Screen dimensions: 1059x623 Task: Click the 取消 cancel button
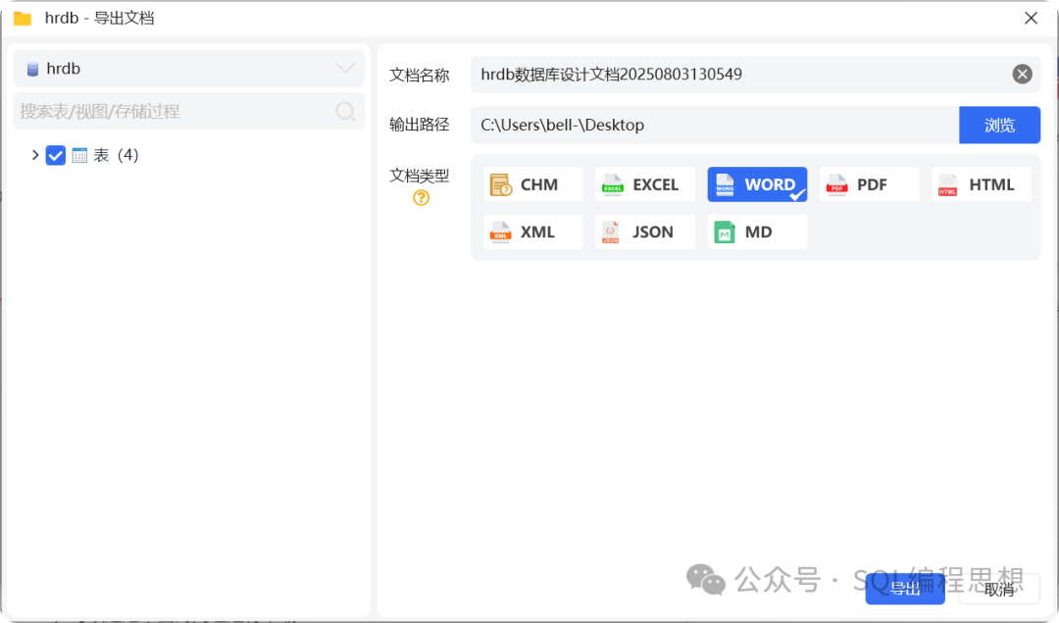[999, 589]
